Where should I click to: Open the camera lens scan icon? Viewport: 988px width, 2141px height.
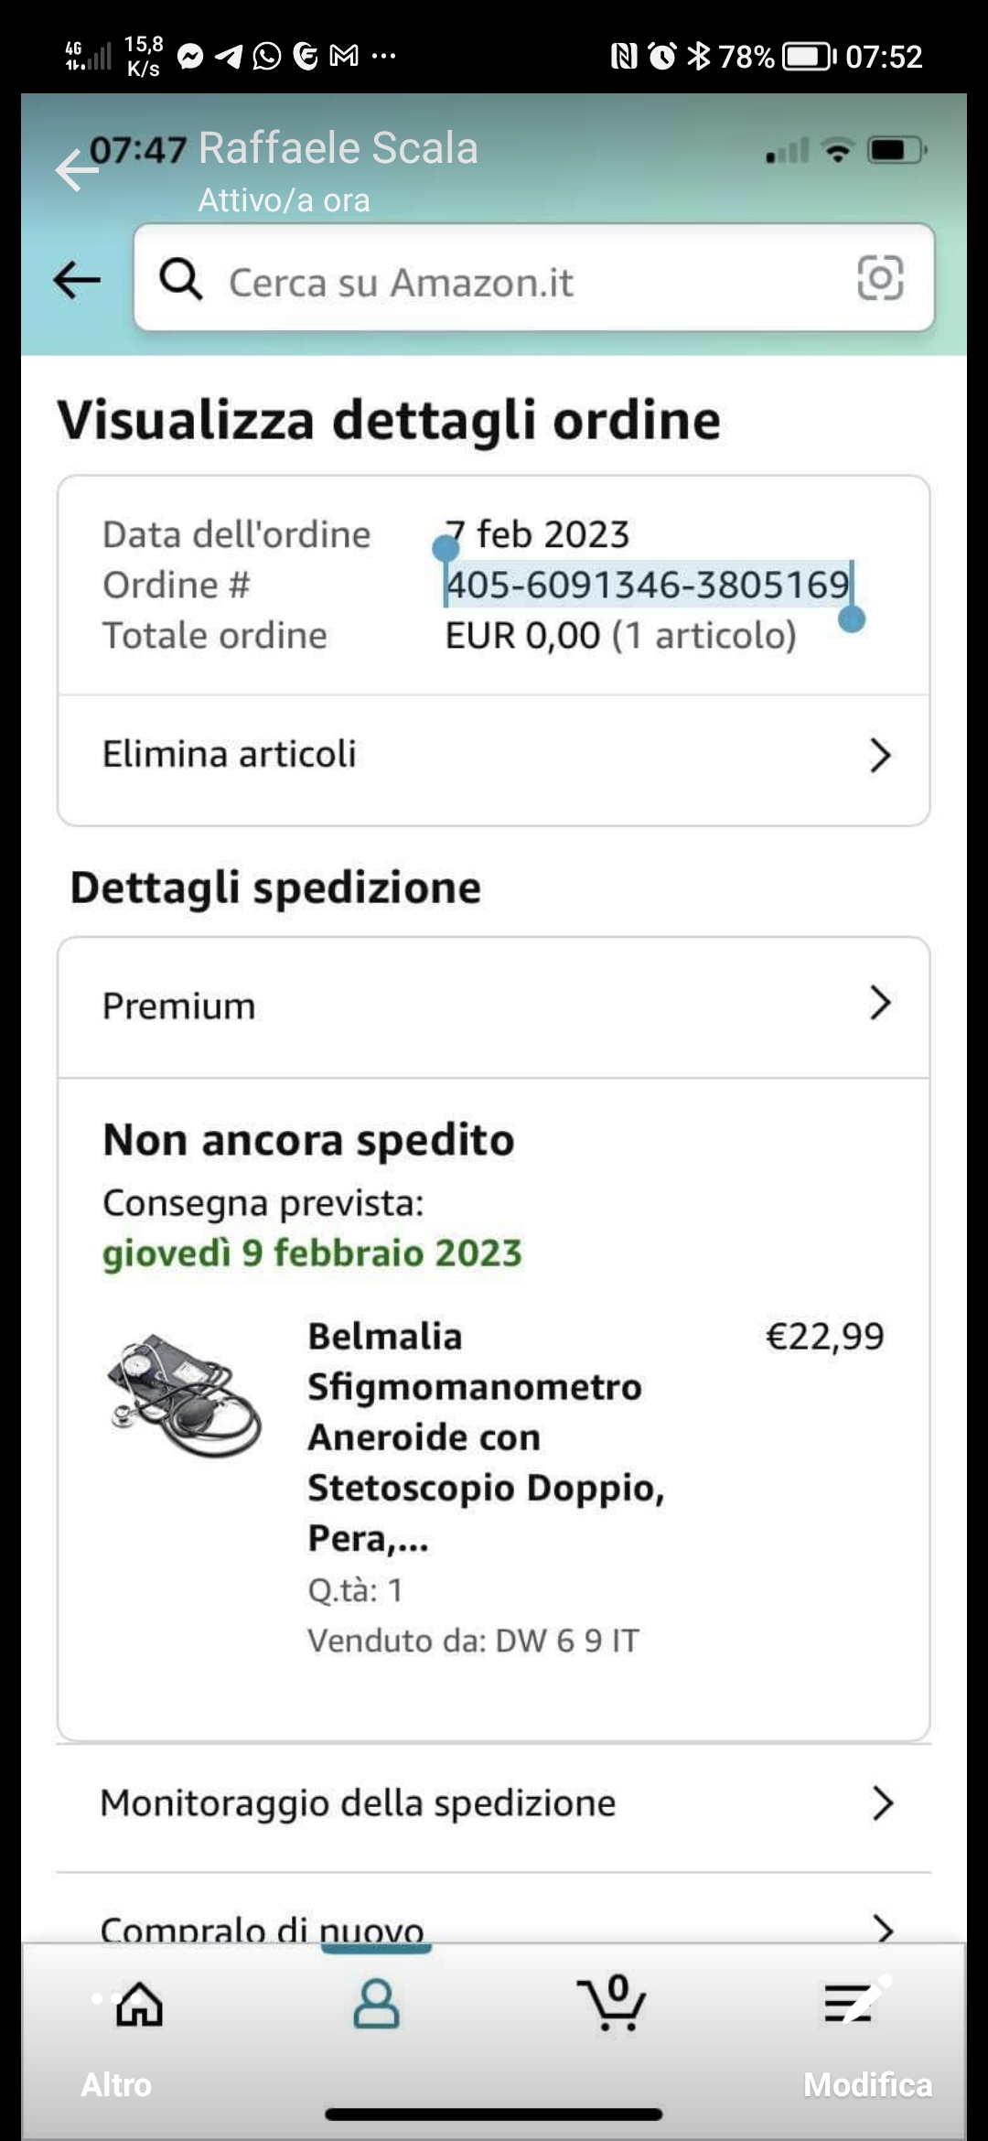click(880, 278)
